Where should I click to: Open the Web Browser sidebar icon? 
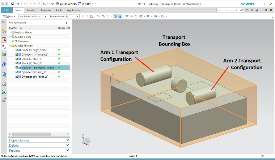[4, 74]
